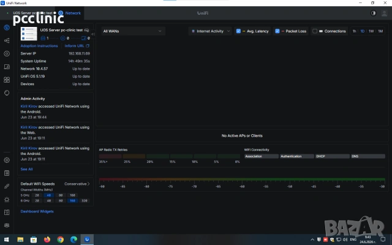Set 6 GHz channel width to 40
This screenshot has height=245, width=392.
coord(49,201)
